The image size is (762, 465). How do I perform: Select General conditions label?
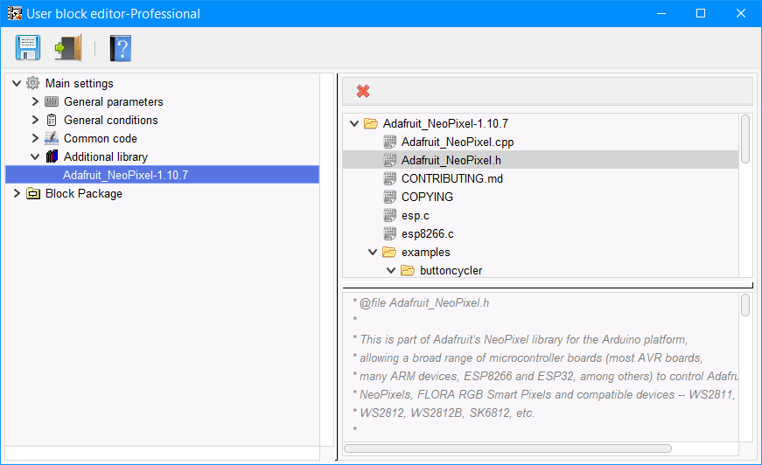111,120
